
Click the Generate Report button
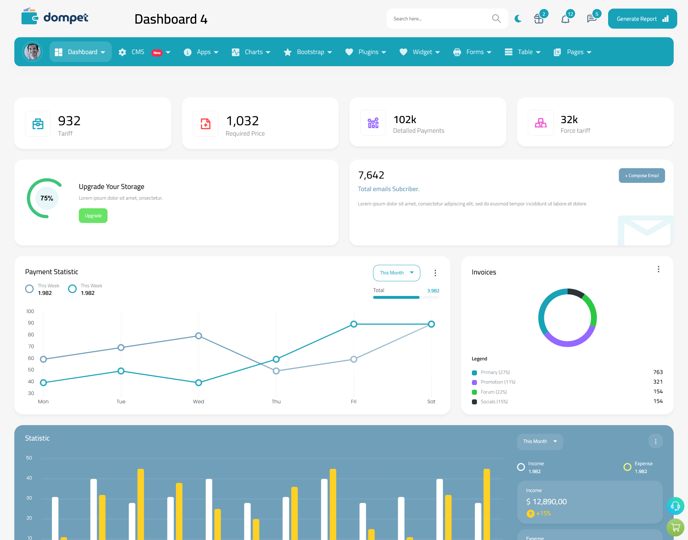642,18
